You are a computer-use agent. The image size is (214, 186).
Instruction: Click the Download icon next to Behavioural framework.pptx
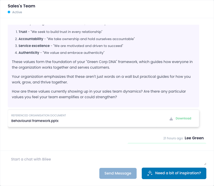coord(171,118)
